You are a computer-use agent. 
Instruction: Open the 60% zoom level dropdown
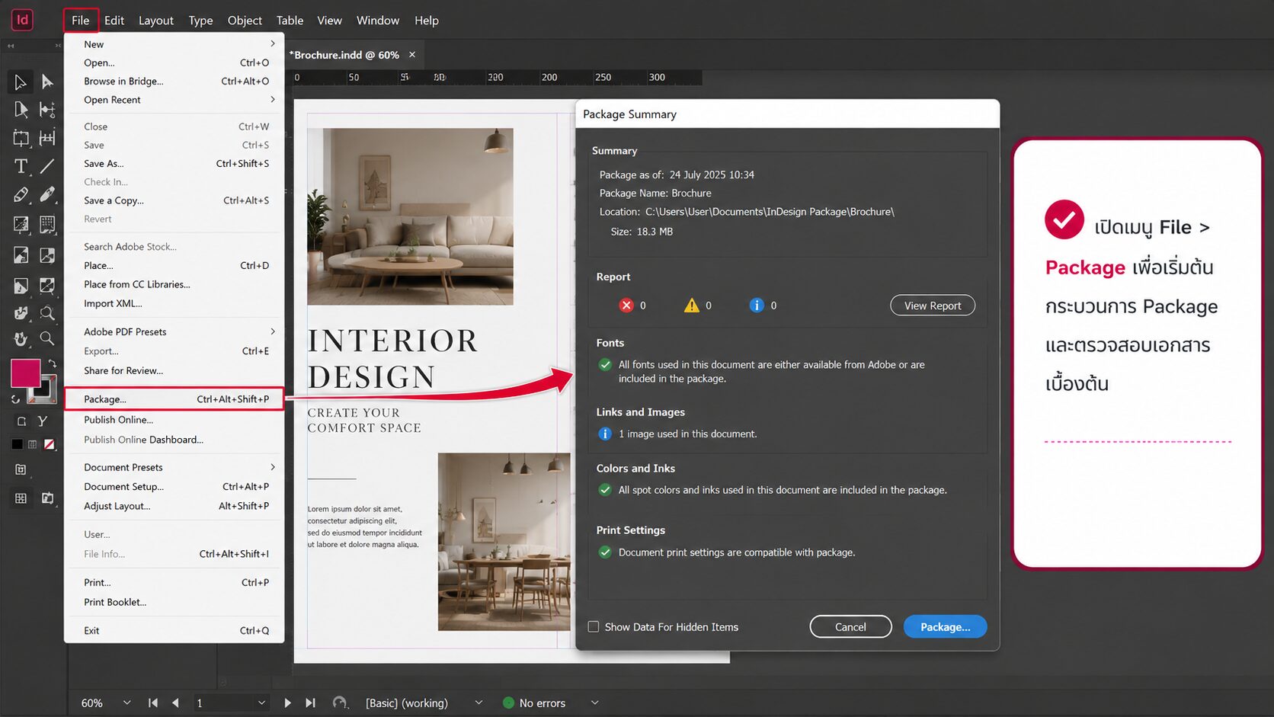tap(126, 703)
